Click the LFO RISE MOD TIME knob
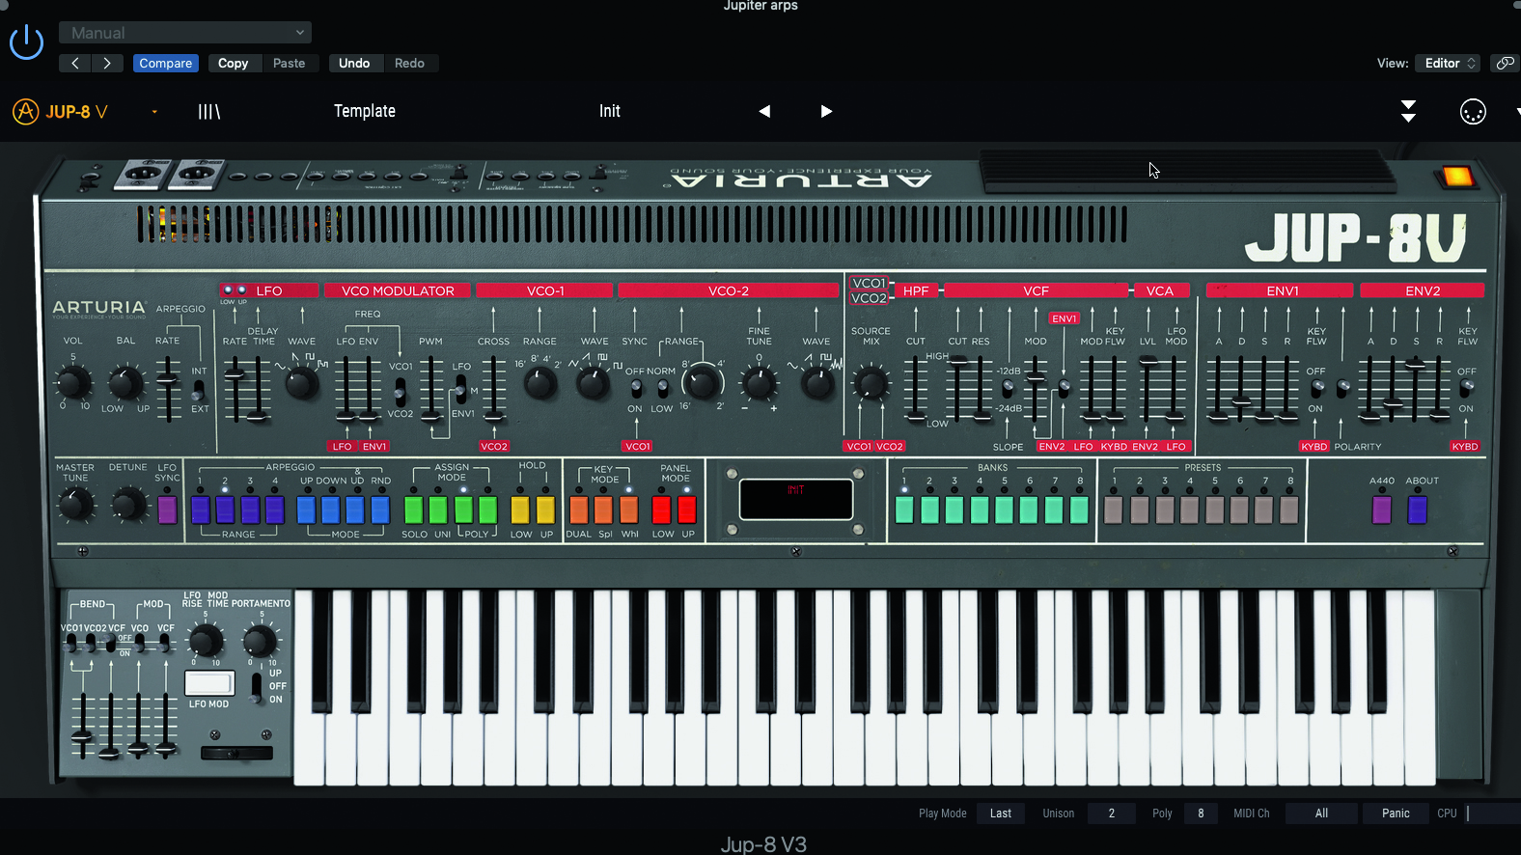 205,640
